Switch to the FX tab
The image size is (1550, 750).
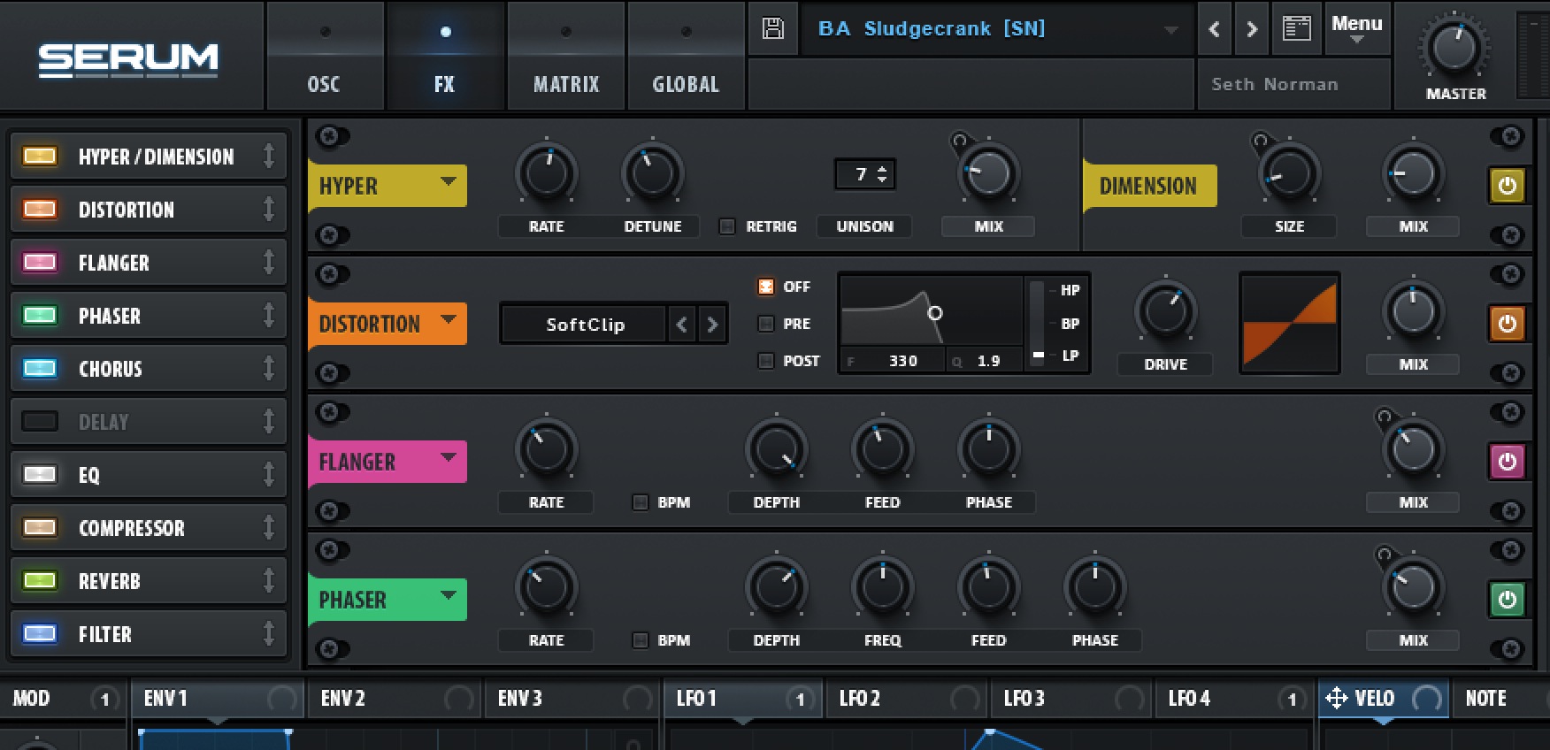pyautogui.click(x=445, y=57)
